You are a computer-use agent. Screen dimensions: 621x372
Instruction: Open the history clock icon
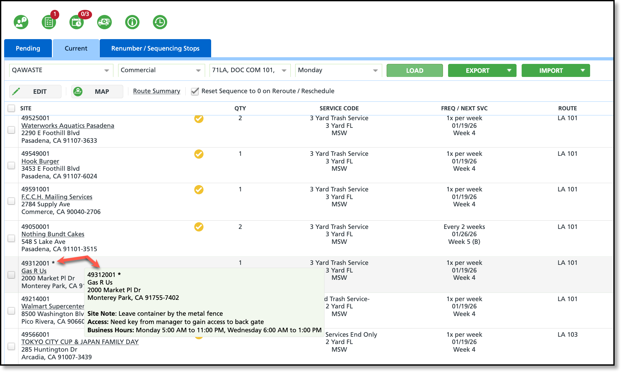pos(160,22)
